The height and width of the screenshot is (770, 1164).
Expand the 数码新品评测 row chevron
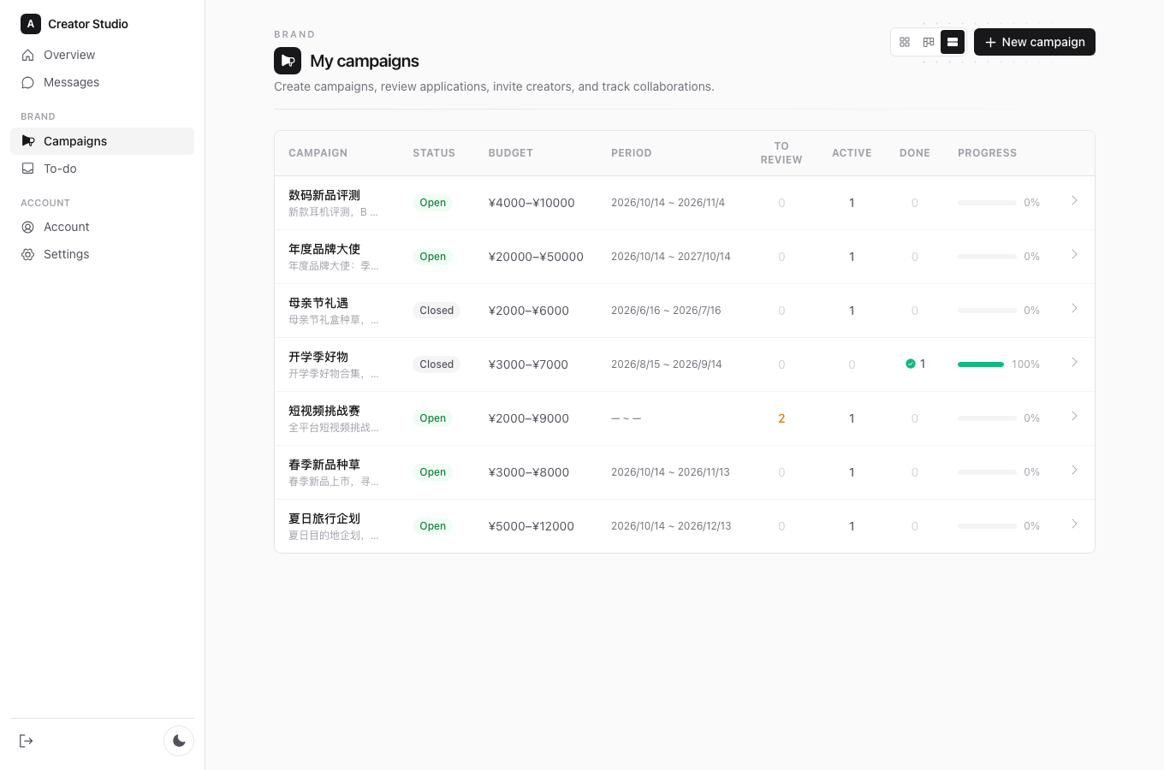click(1074, 200)
